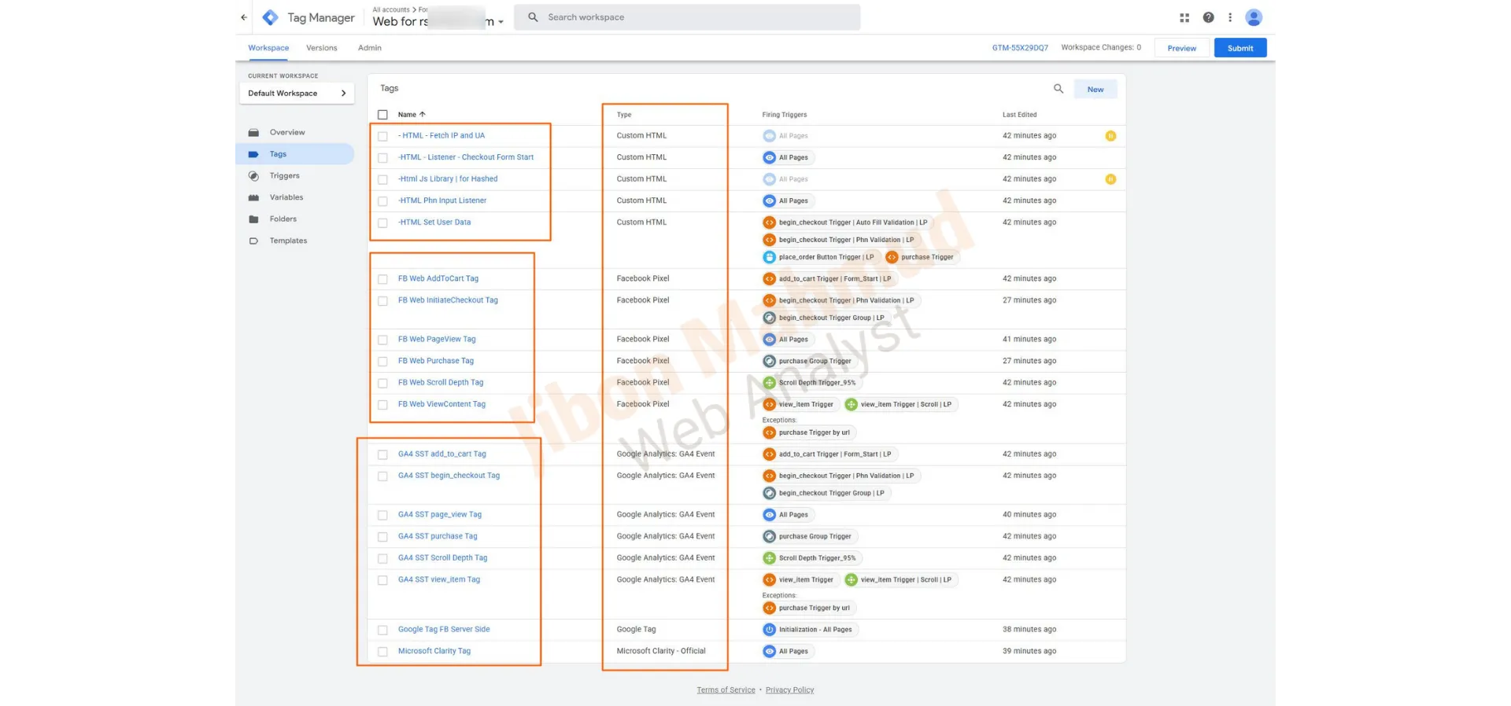Viewport: 1511px width, 706px height.
Task: Click the blue Submit button
Action: coord(1239,48)
